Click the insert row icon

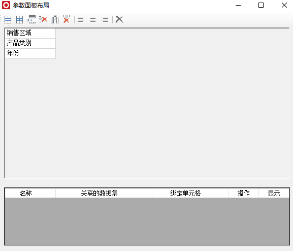(31, 19)
